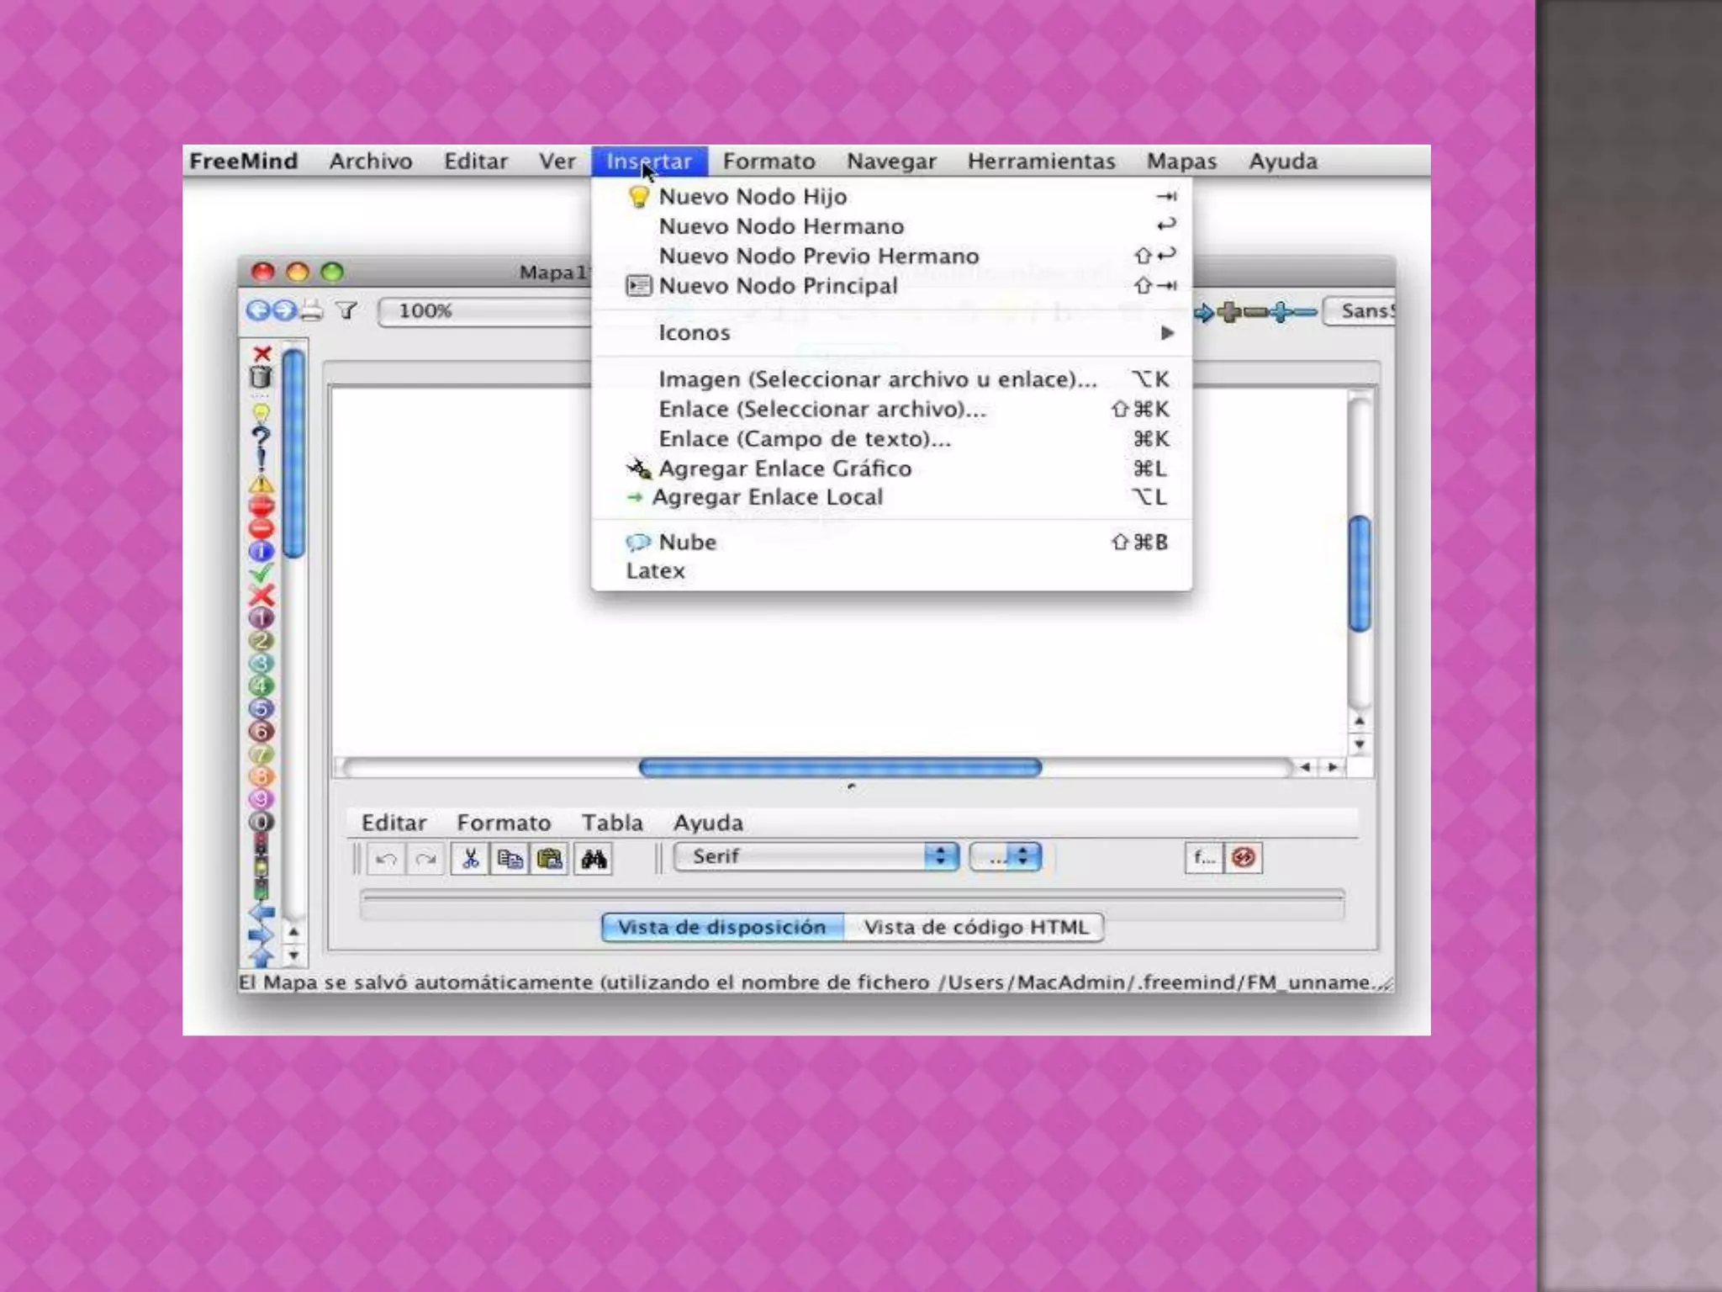The image size is (1722, 1292).
Task: Switch to Vista de código HTML view
Action: tap(975, 927)
